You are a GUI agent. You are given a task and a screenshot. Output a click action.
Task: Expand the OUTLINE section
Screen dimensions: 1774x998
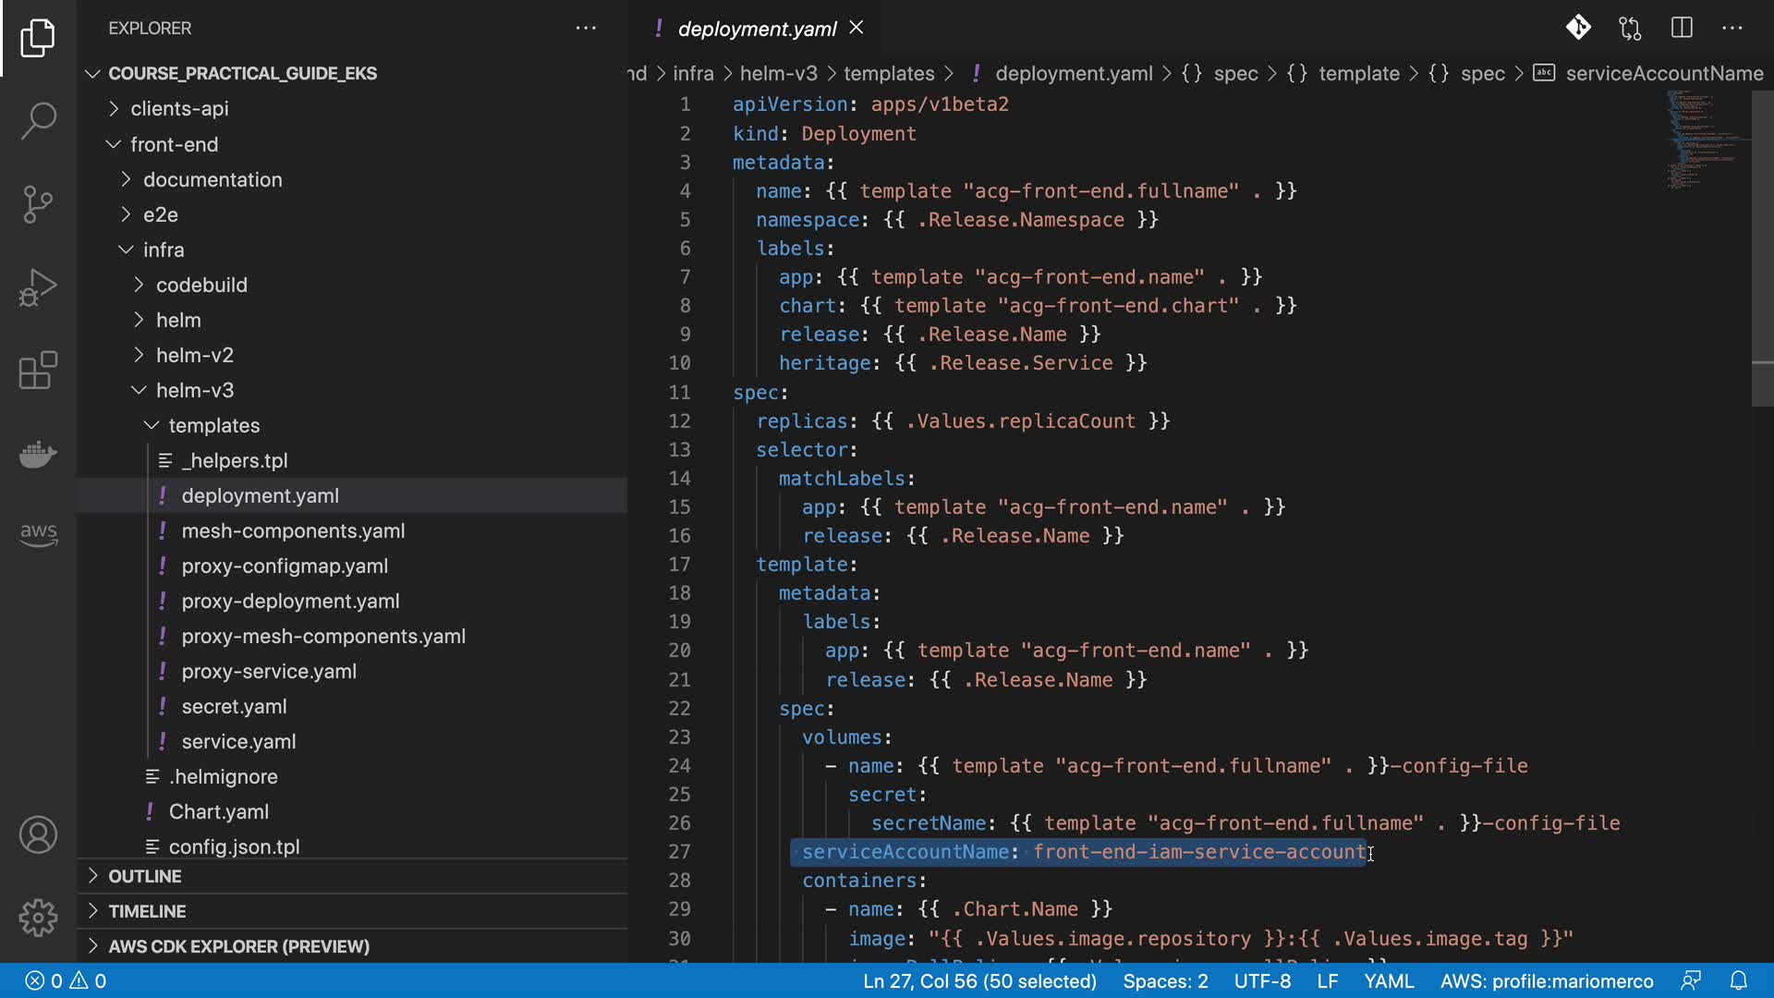click(x=145, y=876)
